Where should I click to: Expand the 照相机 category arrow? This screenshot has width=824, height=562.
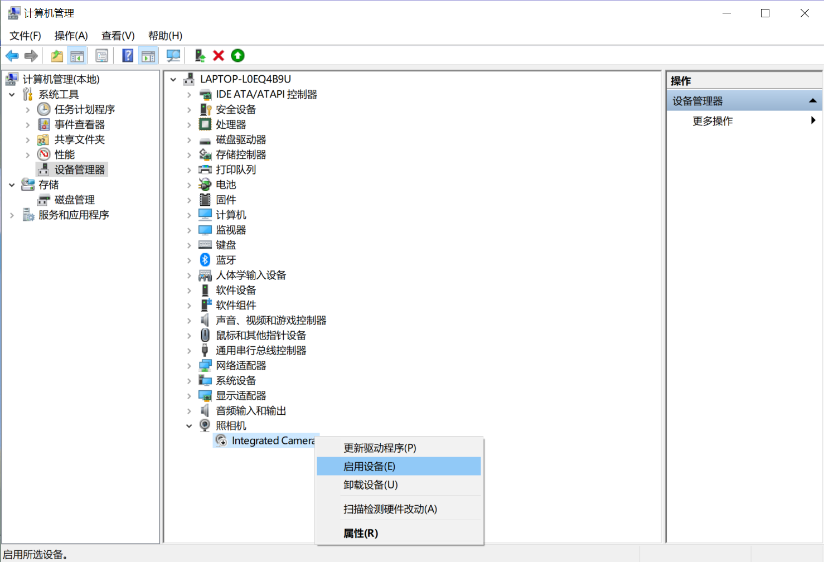coord(189,425)
